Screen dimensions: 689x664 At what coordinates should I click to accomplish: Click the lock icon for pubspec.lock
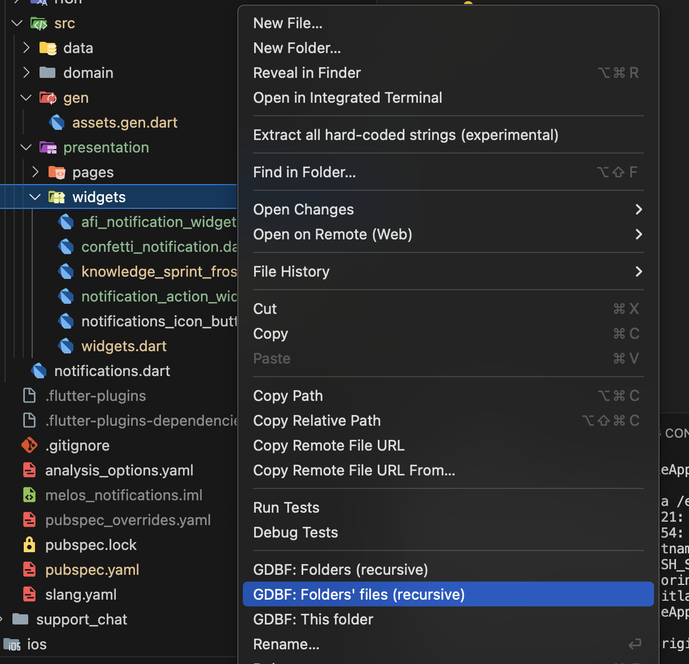29,545
